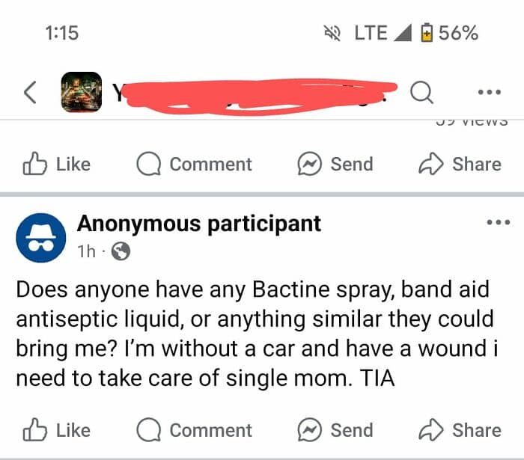Tap the Anonymous participant name

(199, 223)
